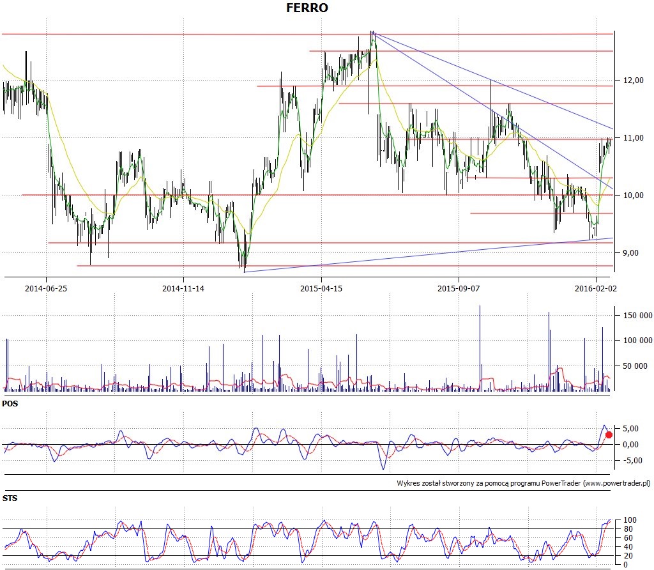Select the 2015-04-15 date label
Screen dimensions: 654x570
(x=321, y=288)
